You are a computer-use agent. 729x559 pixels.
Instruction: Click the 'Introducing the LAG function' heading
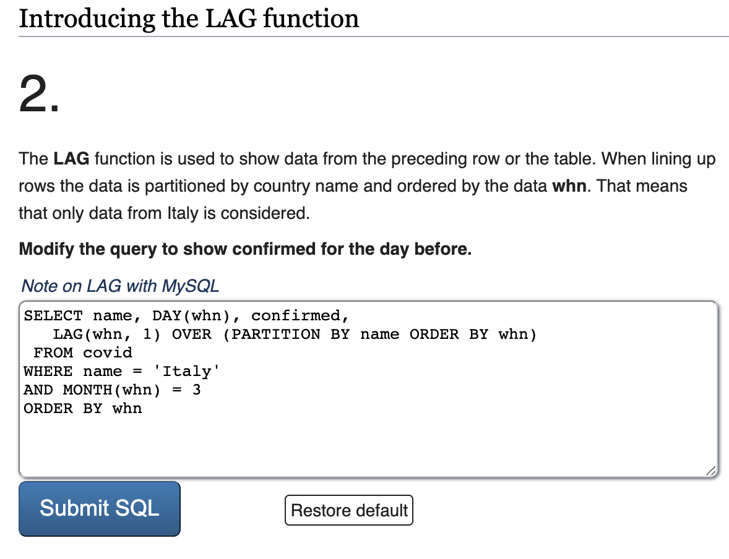point(188,19)
